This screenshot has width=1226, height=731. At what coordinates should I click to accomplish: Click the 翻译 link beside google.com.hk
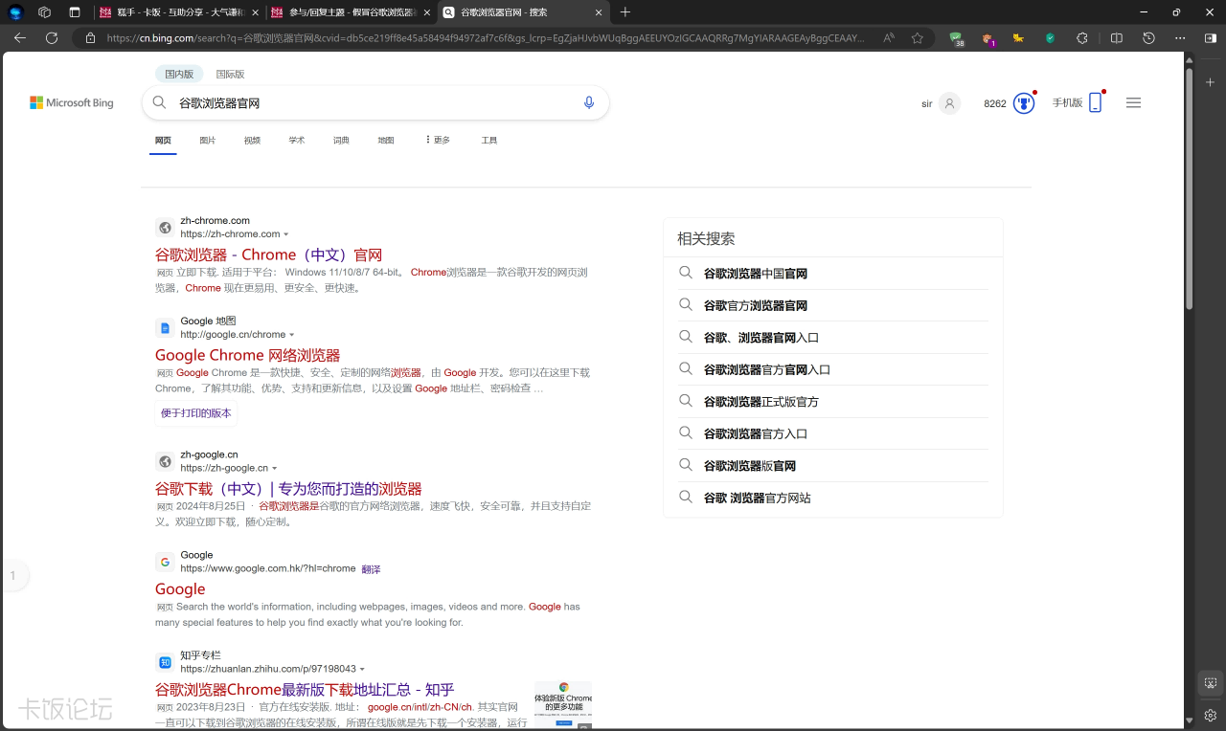coord(371,569)
